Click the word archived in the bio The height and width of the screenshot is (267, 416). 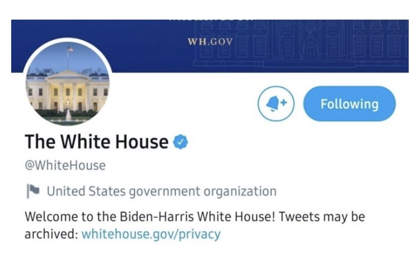pos(50,233)
